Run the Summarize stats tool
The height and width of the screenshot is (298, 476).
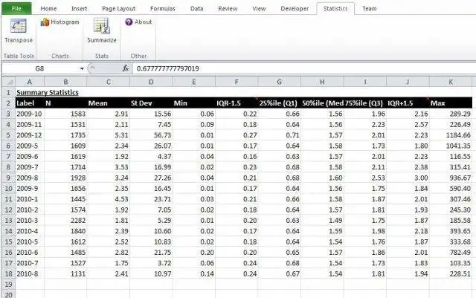tap(102, 30)
